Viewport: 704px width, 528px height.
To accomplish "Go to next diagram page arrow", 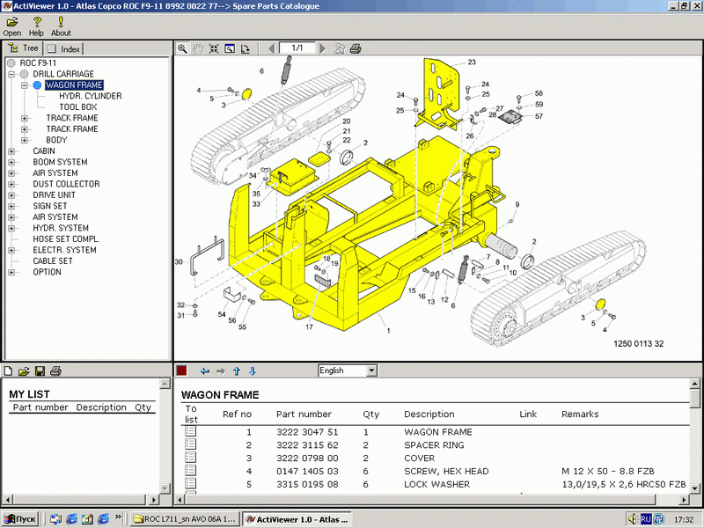I will (x=323, y=48).
